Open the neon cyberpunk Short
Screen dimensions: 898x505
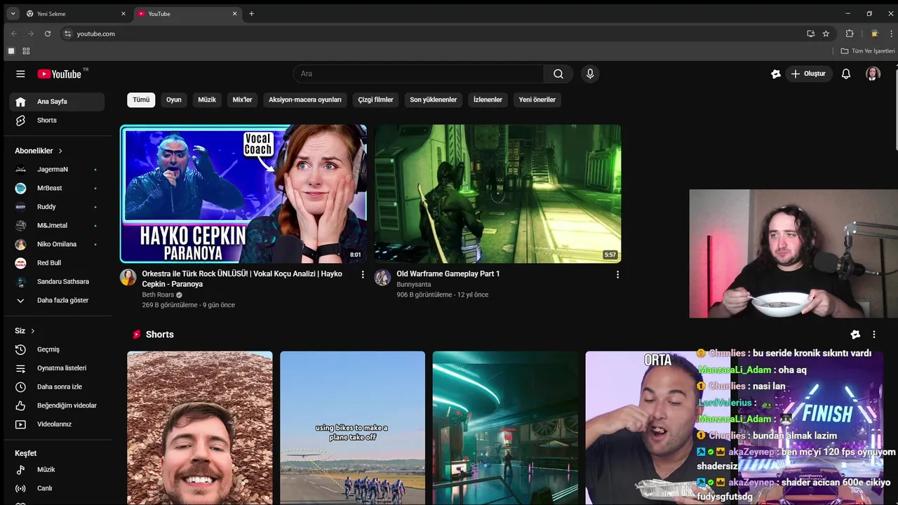[x=505, y=428]
